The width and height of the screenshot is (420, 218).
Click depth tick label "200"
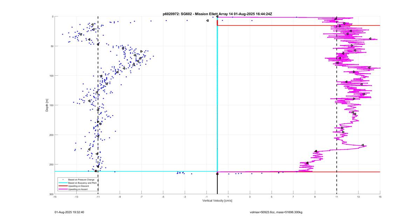tap(51, 135)
